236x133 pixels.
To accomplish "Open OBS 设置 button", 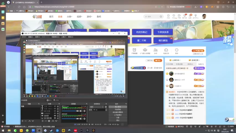I will point(118,118).
